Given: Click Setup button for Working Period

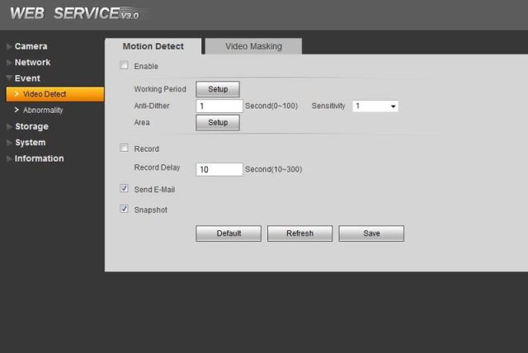Looking at the screenshot, I should tap(218, 89).
